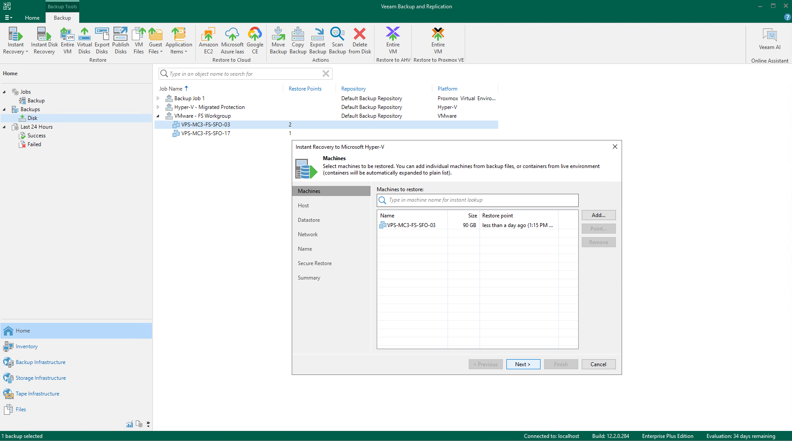Select Disk under Backups
792x441 pixels.
tap(32, 118)
